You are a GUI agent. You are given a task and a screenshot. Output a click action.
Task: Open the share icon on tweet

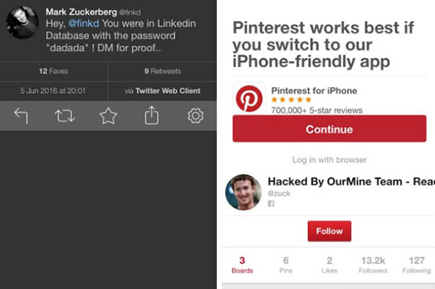tap(152, 116)
